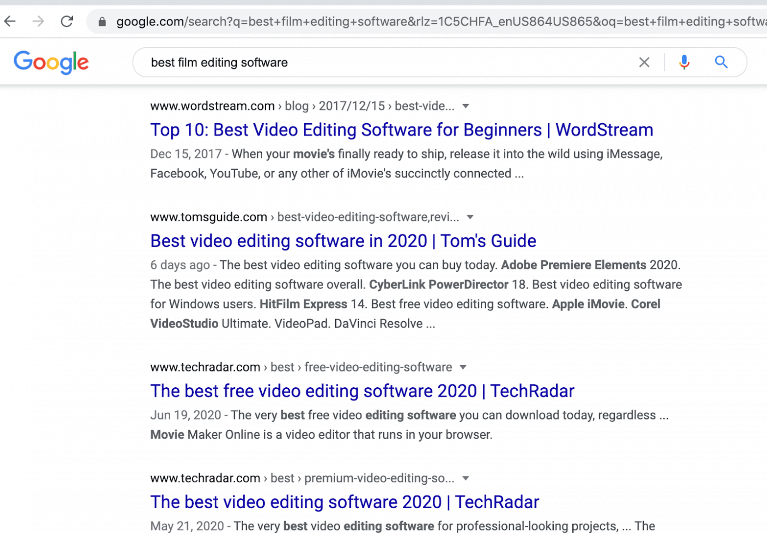Viewport: 767px width, 533px height.
Task: Click the browser forward arrow
Action: (x=38, y=21)
